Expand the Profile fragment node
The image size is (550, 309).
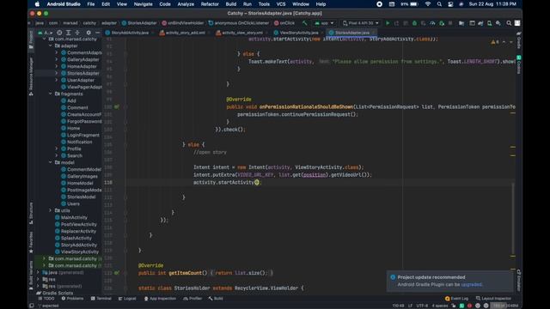coord(57,148)
